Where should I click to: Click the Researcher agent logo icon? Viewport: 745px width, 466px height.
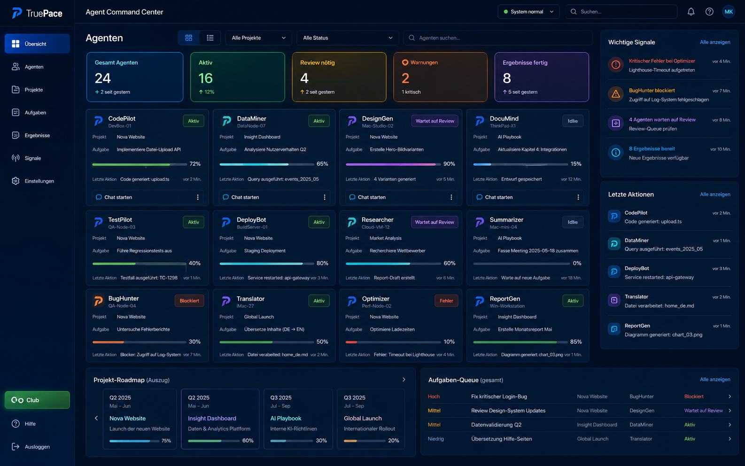(x=352, y=222)
